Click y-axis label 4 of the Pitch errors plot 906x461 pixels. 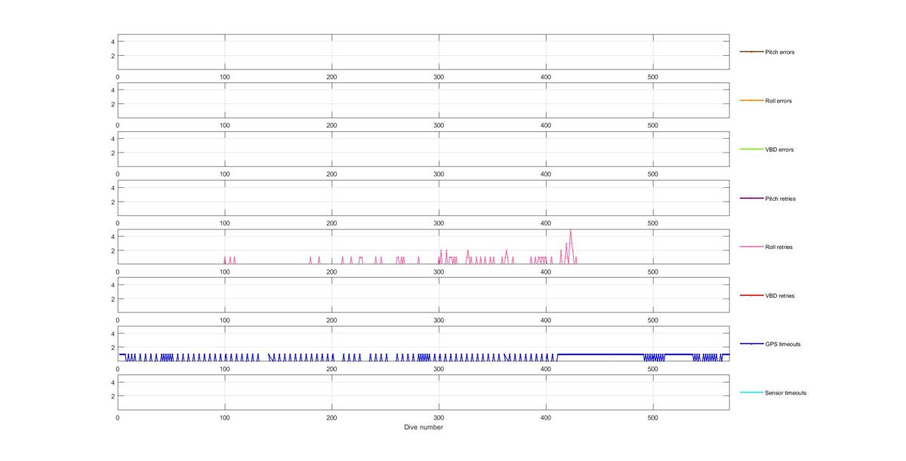tap(112, 41)
